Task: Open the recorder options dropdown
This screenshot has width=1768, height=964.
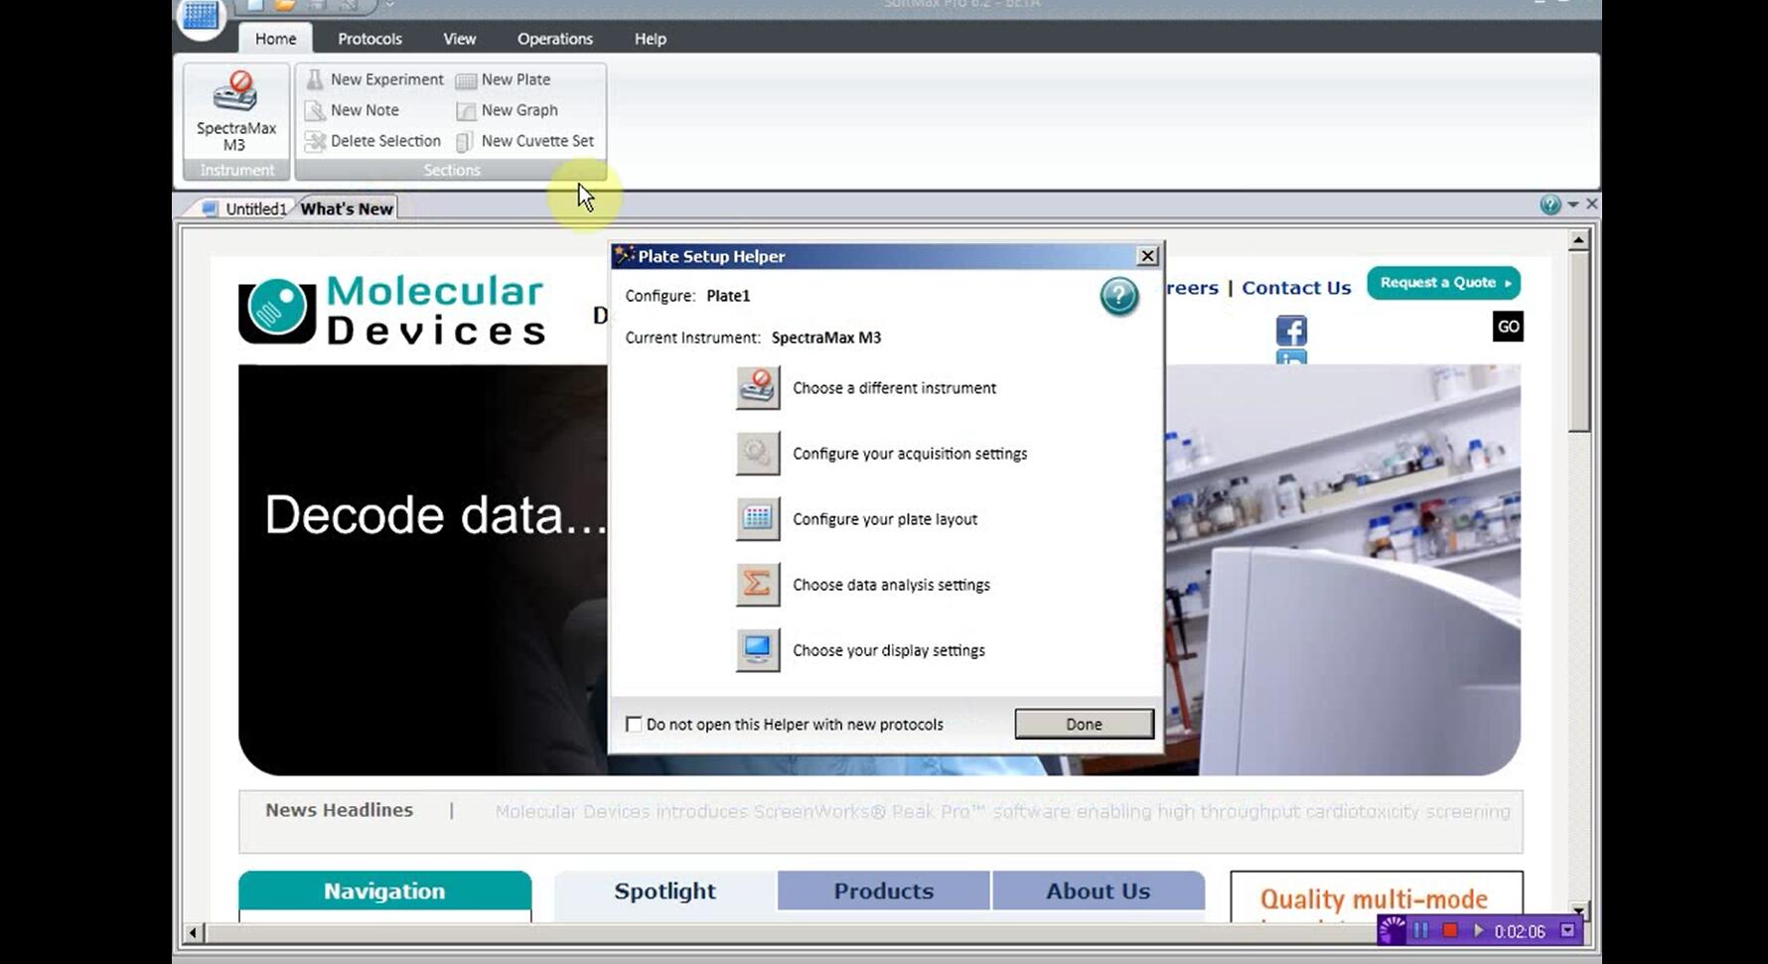Action: click(1567, 930)
